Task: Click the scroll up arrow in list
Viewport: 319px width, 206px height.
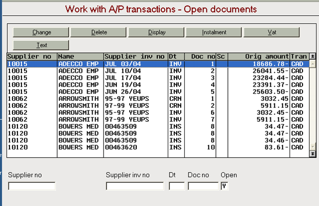Action: point(313,64)
